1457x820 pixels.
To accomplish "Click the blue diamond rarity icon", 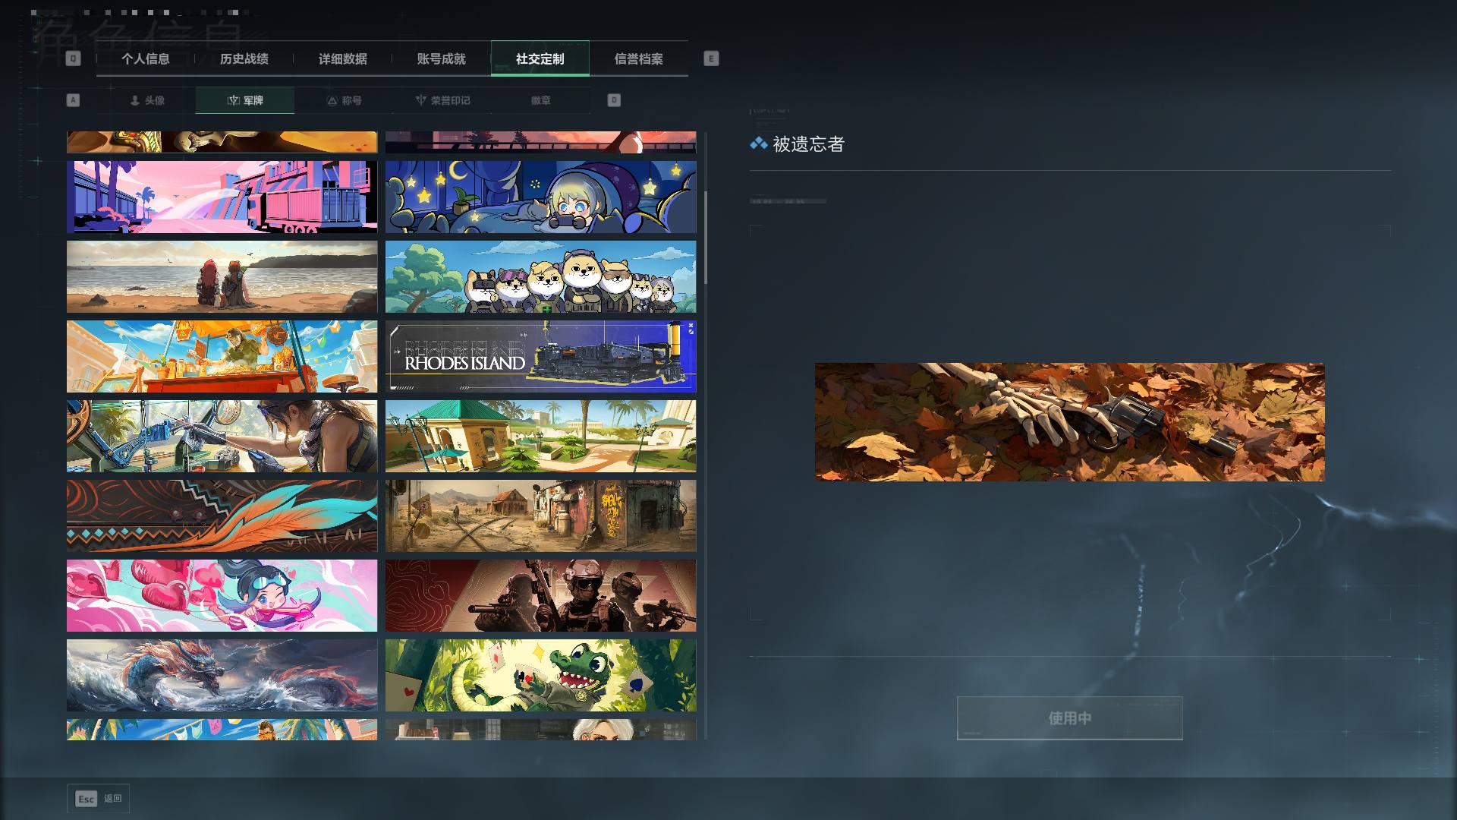I will tap(758, 143).
